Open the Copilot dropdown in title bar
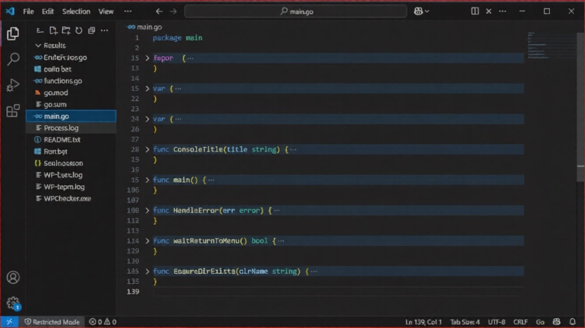585x328 pixels. (422, 11)
